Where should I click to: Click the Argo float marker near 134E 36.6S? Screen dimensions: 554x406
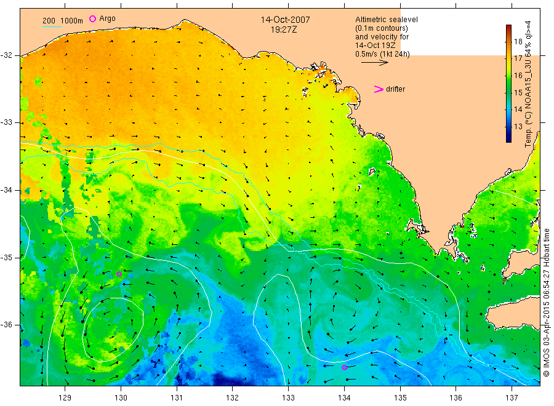tap(345, 367)
